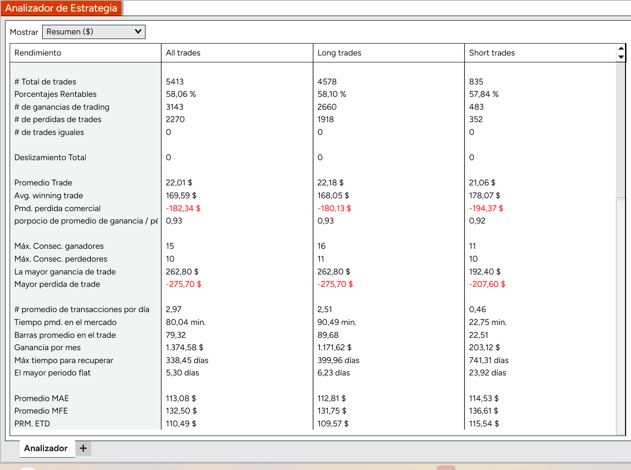Select the Ganancia por mes row label
The height and width of the screenshot is (470, 631).
tap(47, 347)
